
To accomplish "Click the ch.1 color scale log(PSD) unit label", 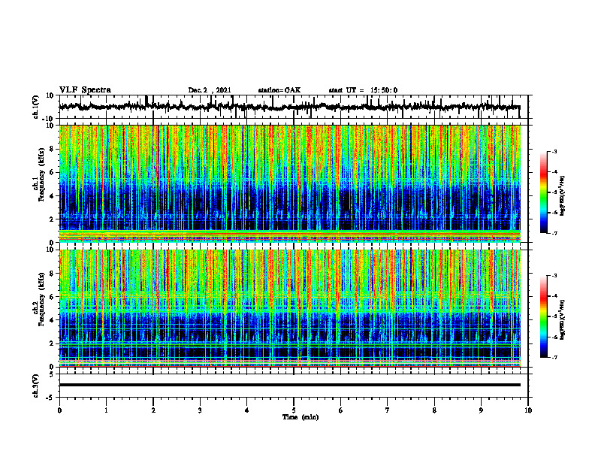I will click(563, 195).
